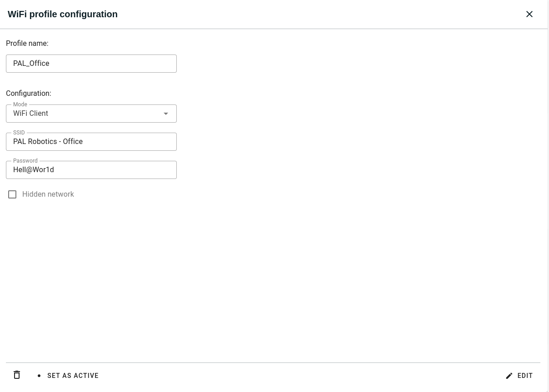Click the dot icon before Set As Active
549x392 pixels.
(x=39, y=376)
